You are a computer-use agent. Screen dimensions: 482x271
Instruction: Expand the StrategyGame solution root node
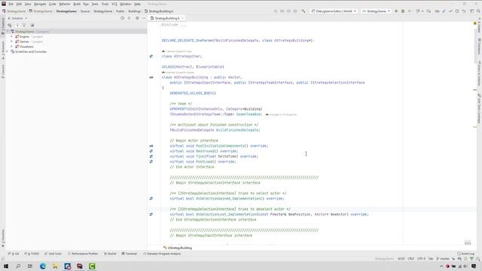pos(8,32)
